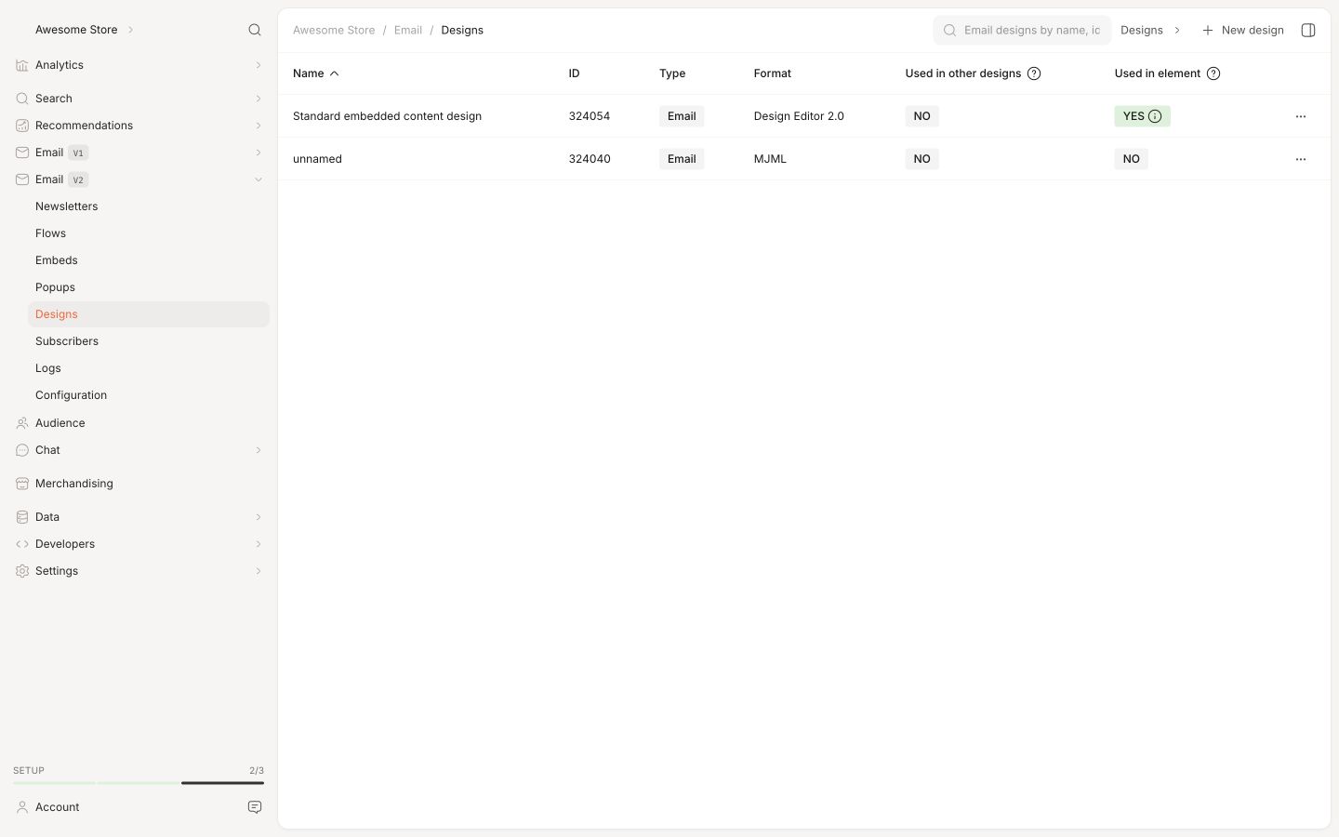This screenshot has width=1339, height=837.
Task: Expand the Data section chevron
Action: coord(259,517)
